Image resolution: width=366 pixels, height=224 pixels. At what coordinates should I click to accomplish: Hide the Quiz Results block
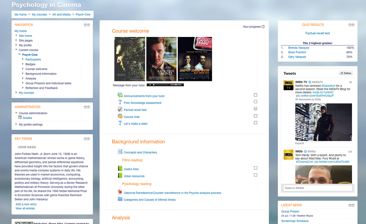(350, 25)
